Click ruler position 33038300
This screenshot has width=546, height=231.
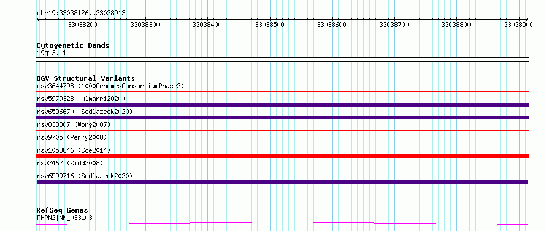tap(145, 25)
